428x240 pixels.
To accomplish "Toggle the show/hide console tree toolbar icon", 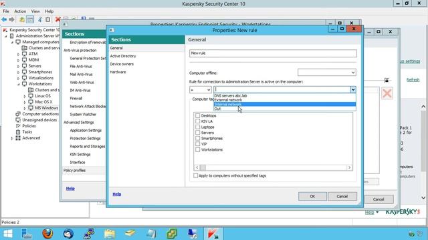I will [x=30, y=19].
